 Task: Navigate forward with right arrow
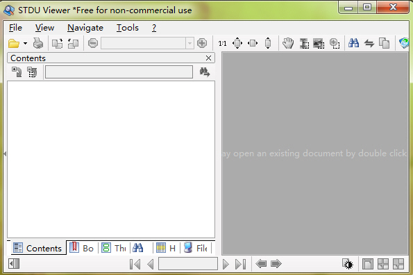[x=276, y=264]
